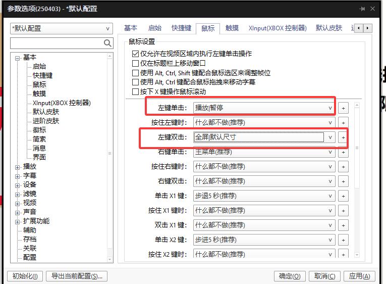386x284 pixels.
Task: Enable 按下 X 键操作鼠标滚动 checkbox
Action: 135,92
